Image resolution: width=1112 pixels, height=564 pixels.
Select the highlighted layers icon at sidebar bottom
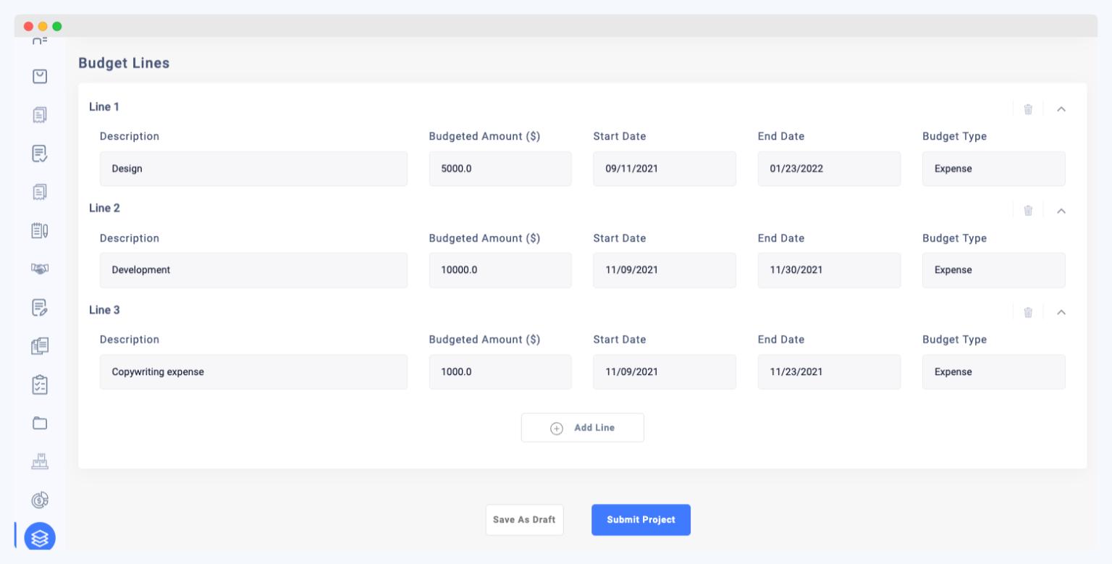click(40, 537)
